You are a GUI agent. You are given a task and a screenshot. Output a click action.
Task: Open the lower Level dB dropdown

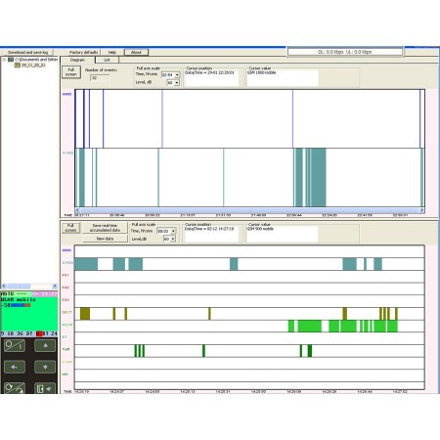click(173, 239)
